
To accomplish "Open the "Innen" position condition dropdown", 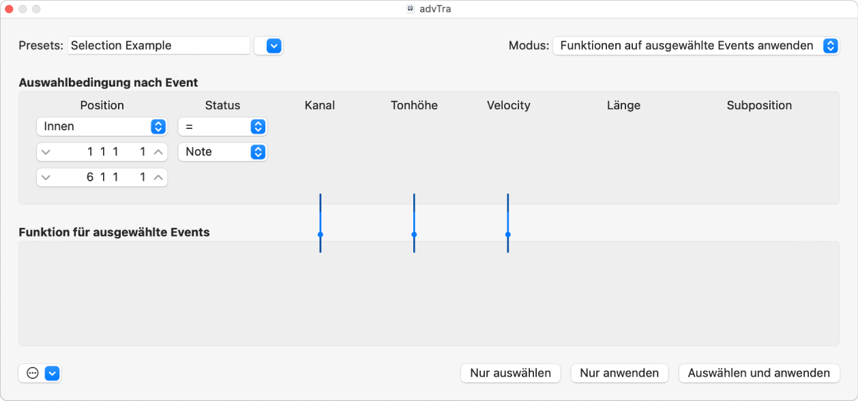I will coord(158,126).
